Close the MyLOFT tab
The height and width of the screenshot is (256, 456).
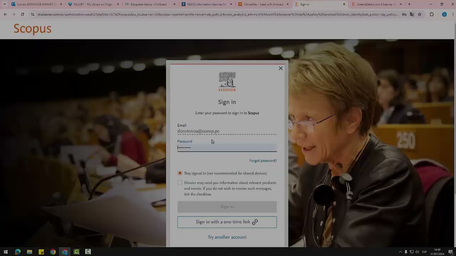pos(118,4)
